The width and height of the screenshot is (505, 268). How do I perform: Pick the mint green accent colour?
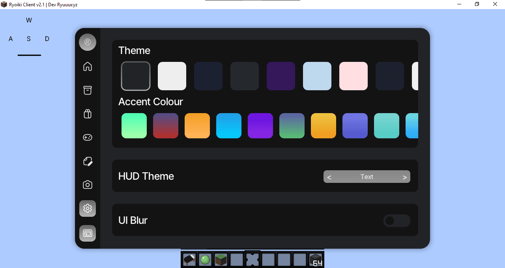[x=134, y=126]
